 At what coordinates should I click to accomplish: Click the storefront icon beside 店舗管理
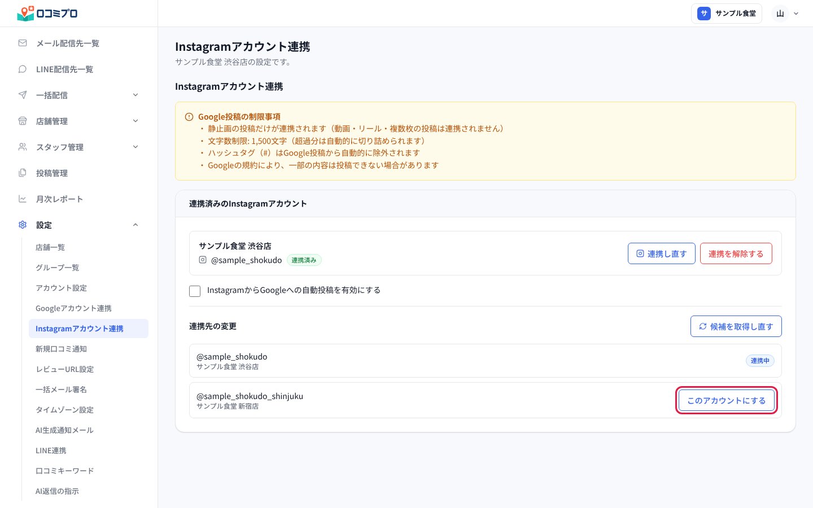coord(23,121)
